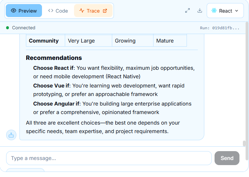The width and height of the screenshot is (249, 177).
Task: Click the React atom logo icon
Action: (x=214, y=11)
